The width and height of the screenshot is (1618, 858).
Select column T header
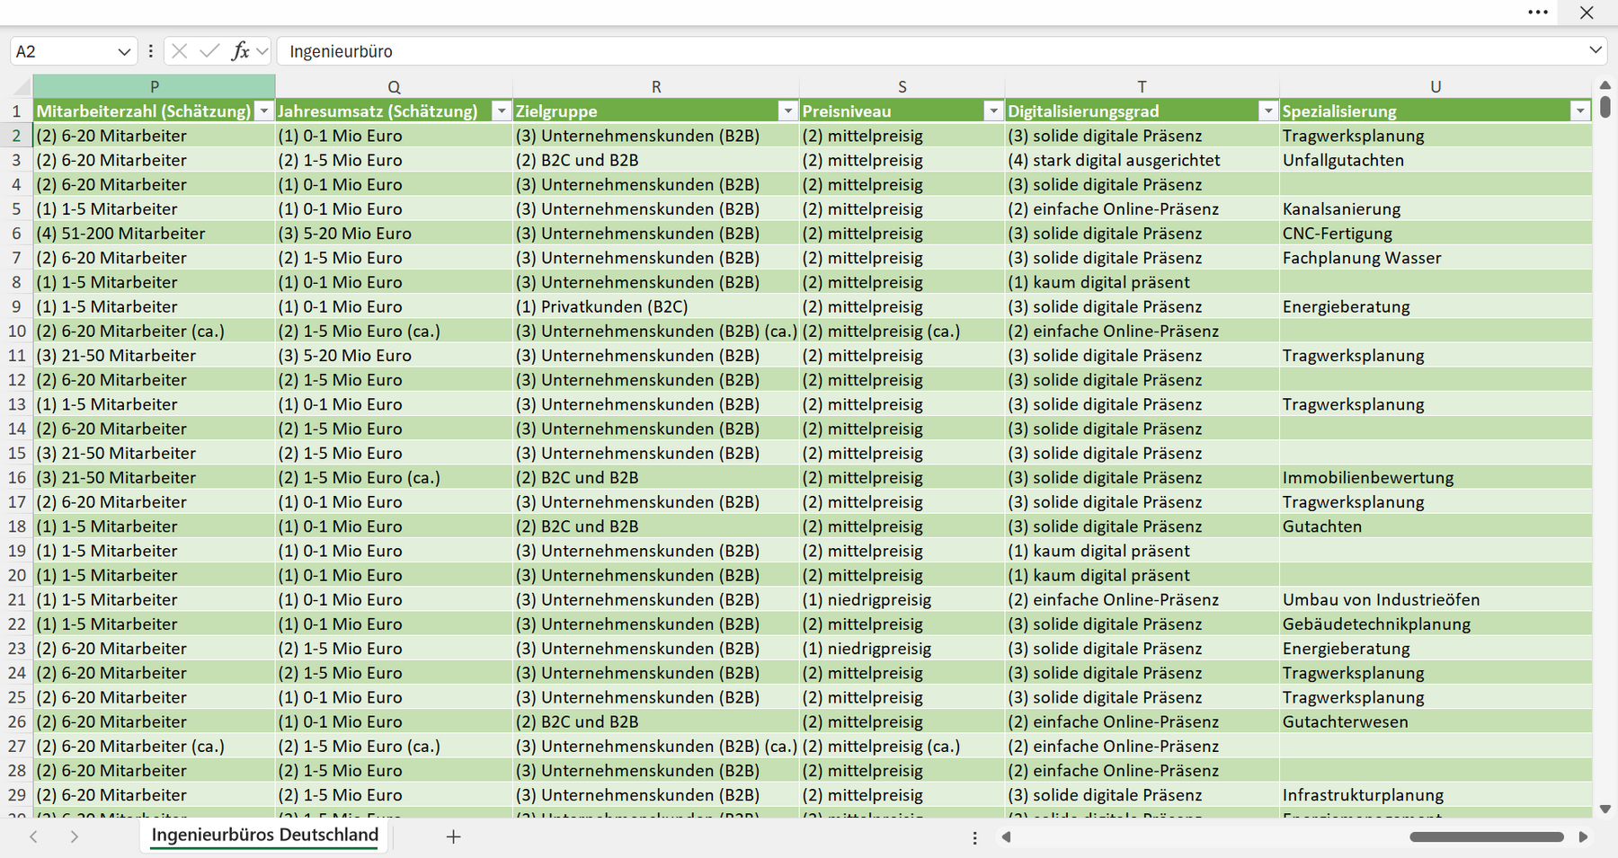(1142, 86)
